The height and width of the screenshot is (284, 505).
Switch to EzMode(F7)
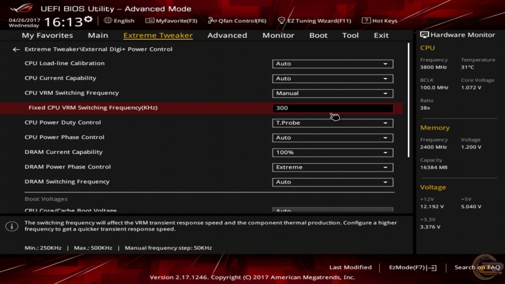[x=413, y=267]
